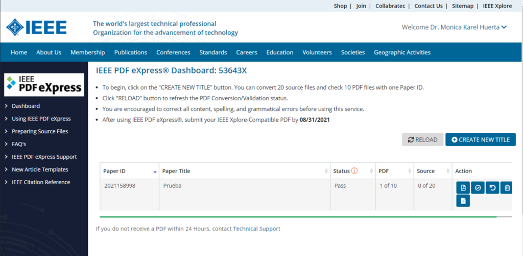Expand Preparing Source Files chevron

pos(6,131)
